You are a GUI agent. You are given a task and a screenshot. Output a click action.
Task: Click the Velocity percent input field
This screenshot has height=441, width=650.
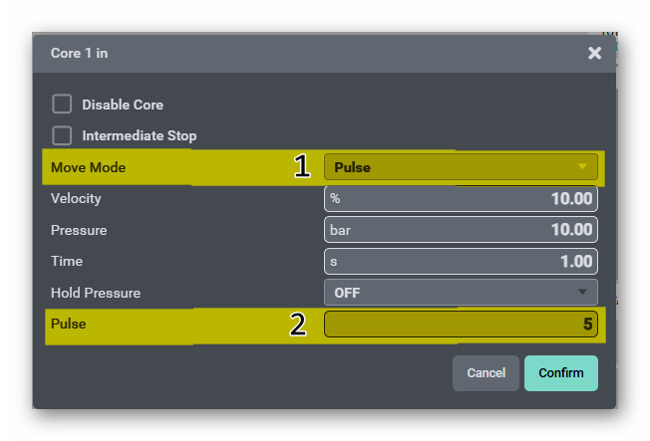coord(460,199)
